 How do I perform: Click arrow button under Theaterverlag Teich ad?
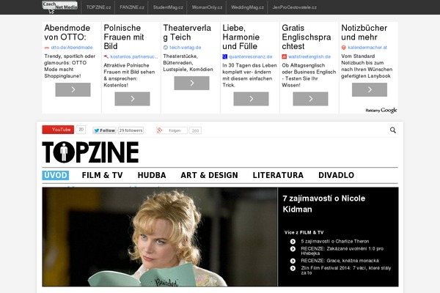coord(191,83)
